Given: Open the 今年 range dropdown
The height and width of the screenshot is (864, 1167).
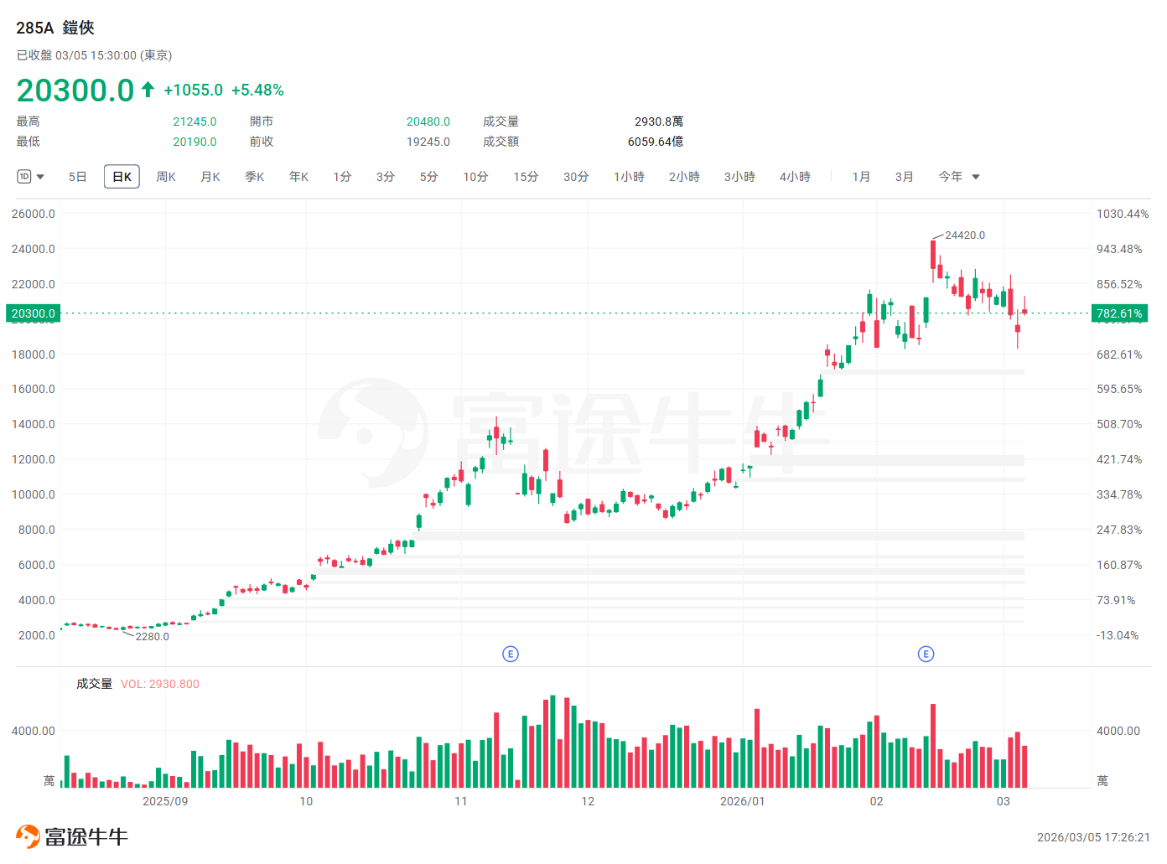Looking at the screenshot, I should 975,177.
